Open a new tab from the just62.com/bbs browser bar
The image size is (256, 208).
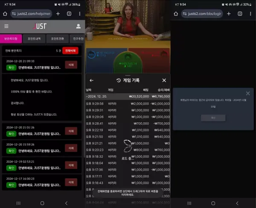point(229,14)
